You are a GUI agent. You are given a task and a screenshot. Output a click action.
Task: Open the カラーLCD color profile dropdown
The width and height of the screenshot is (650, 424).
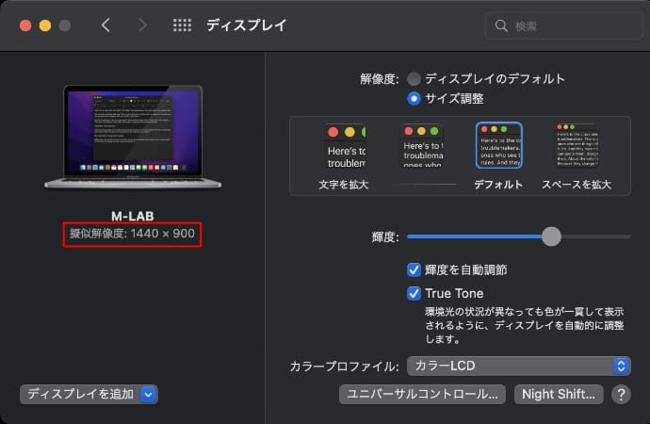click(x=518, y=366)
